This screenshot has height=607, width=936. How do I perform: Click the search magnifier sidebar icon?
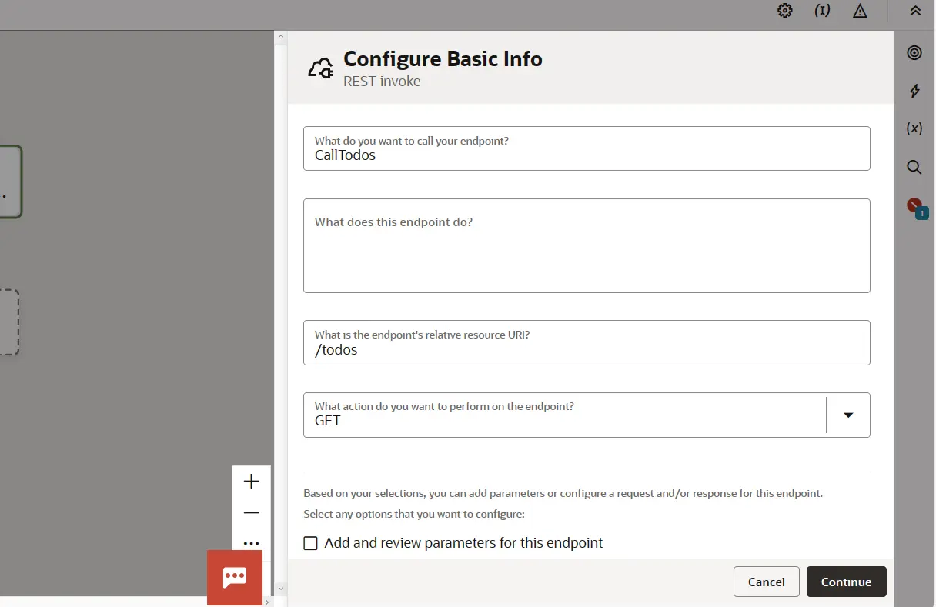(x=914, y=167)
